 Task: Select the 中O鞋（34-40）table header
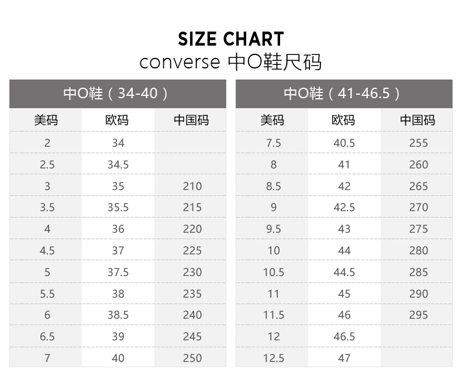[118, 94]
